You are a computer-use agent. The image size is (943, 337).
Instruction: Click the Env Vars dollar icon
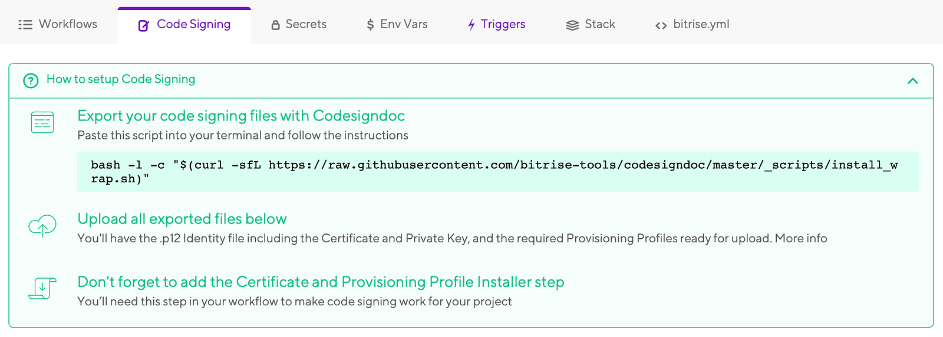[x=370, y=25]
